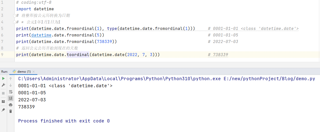The height and width of the screenshot is (132, 320).
Task: Open the E:/new/pythonProject/Blog/demo.py path link
Action: pos(269,79)
